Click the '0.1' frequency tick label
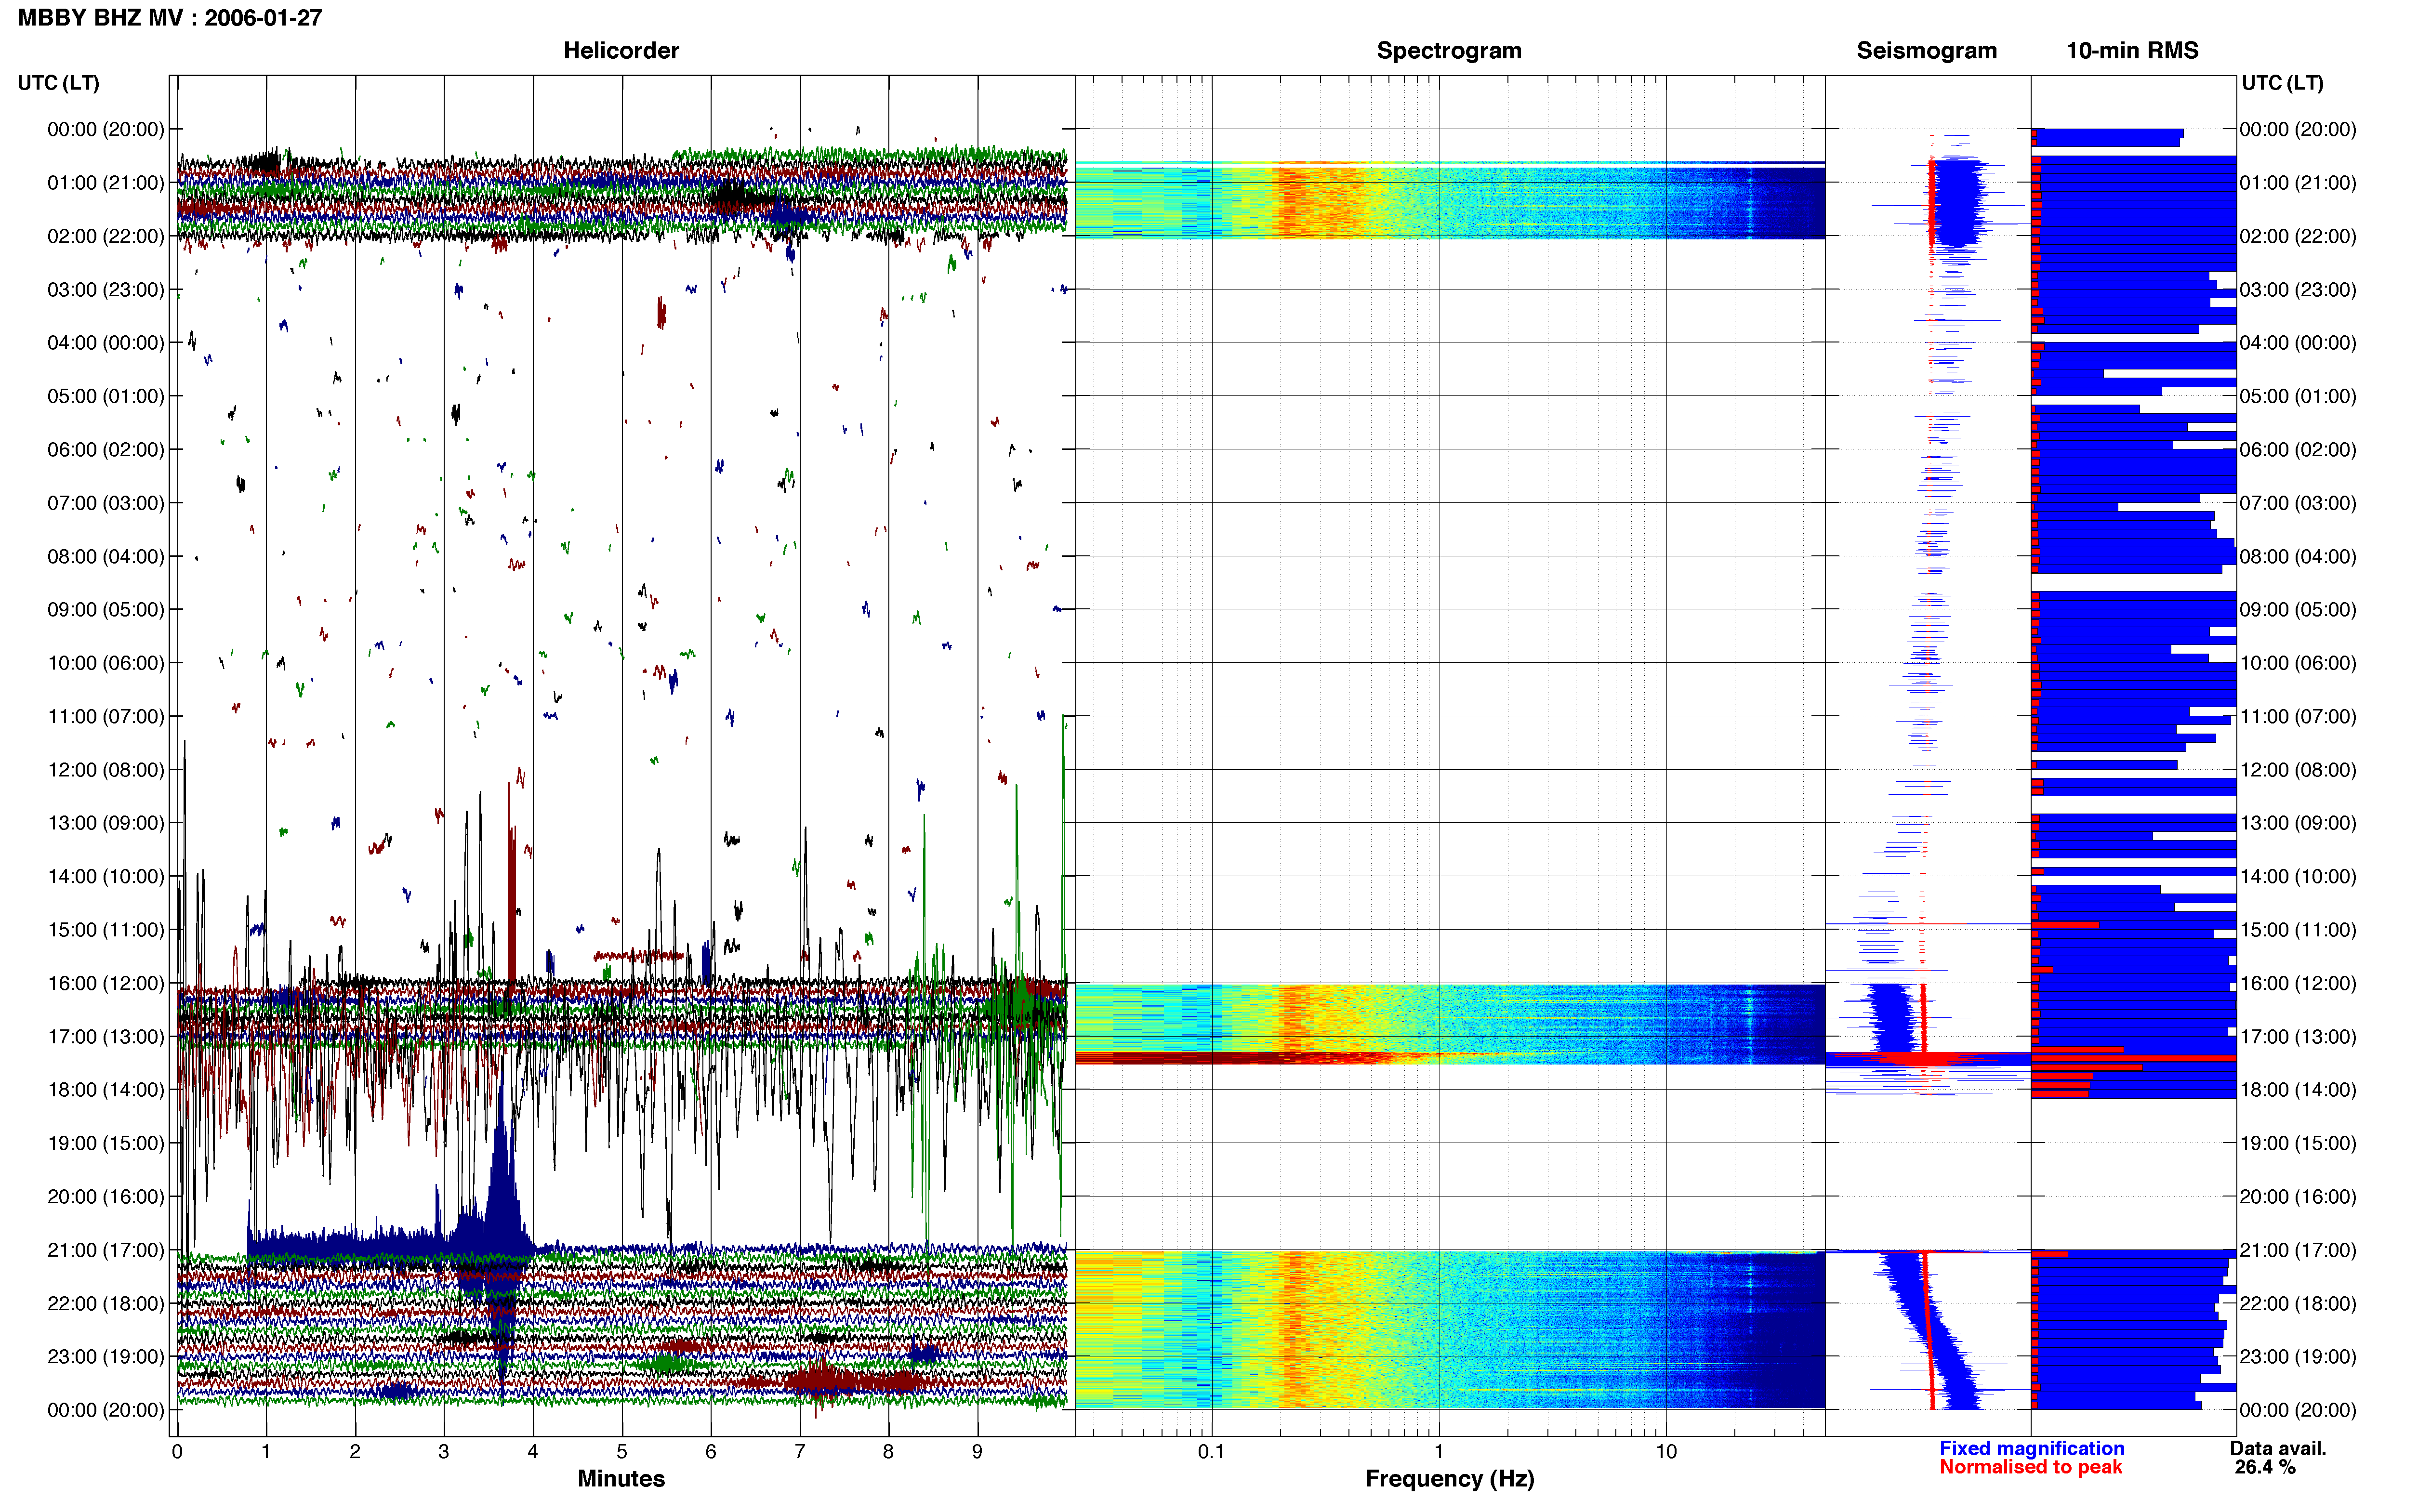 click(x=1211, y=1451)
